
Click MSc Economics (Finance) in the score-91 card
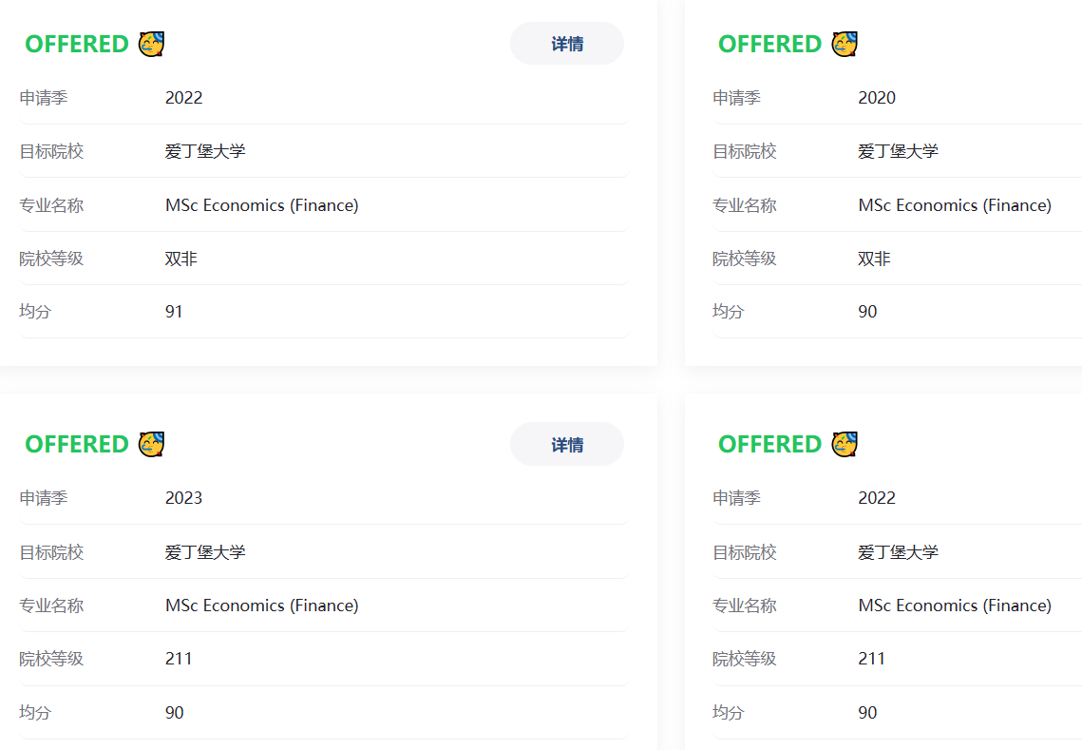point(261,205)
